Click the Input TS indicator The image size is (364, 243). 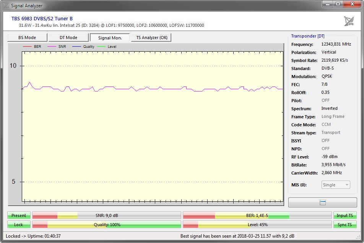click(x=345, y=215)
